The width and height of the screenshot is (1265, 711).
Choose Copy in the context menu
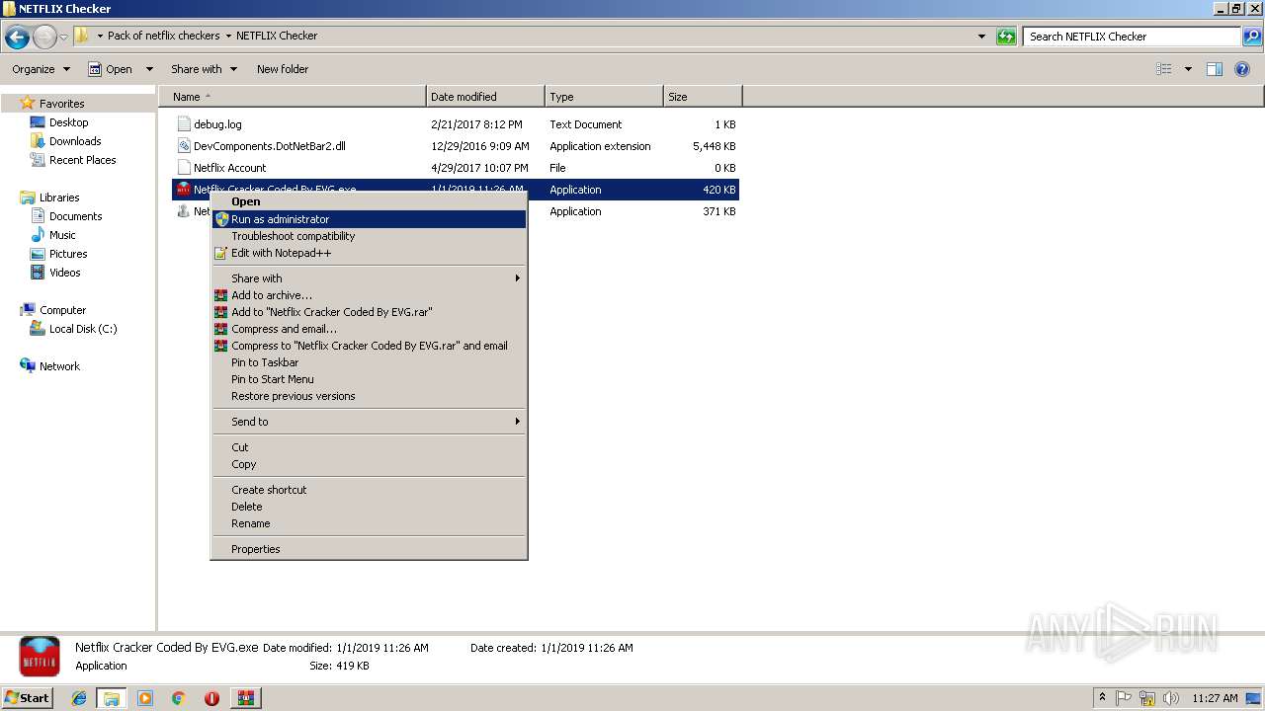(x=370, y=464)
